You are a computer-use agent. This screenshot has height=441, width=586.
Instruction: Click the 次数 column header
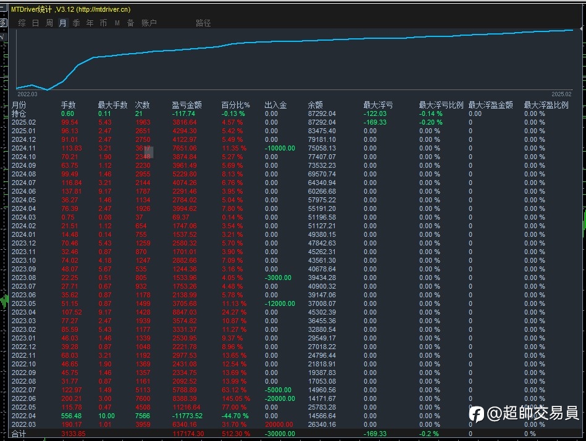click(143, 105)
